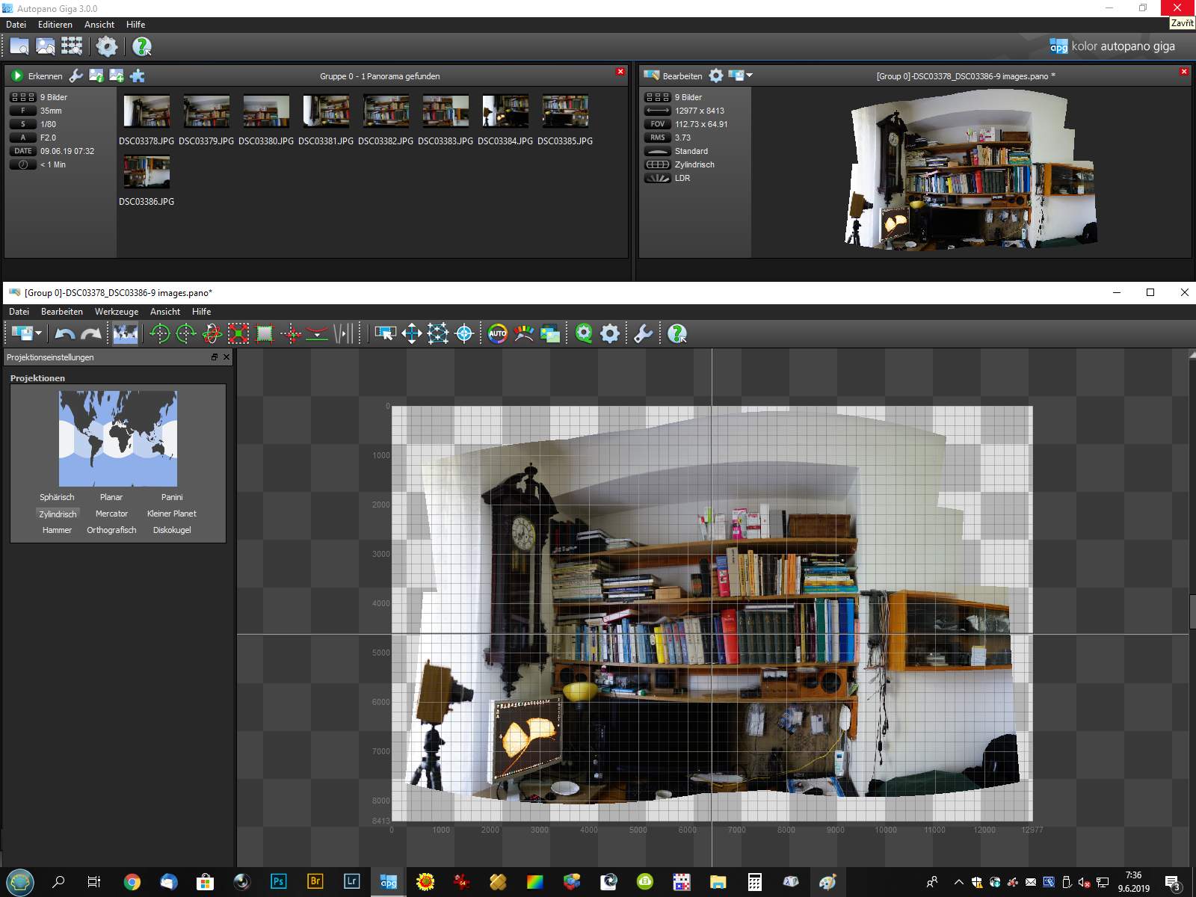Open the Werkzeuge menu

click(x=116, y=312)
